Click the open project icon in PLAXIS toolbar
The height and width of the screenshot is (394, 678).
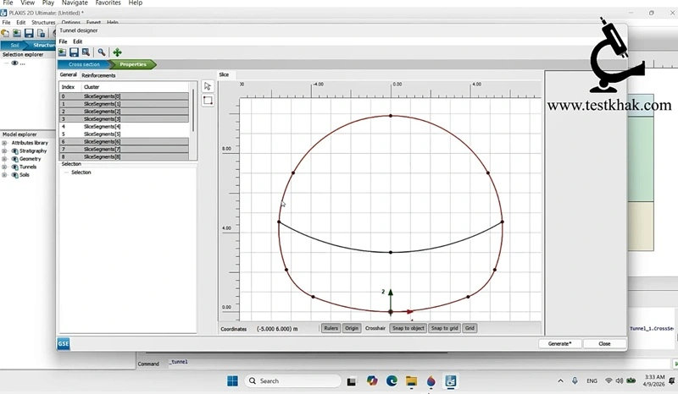click(17, 33)
